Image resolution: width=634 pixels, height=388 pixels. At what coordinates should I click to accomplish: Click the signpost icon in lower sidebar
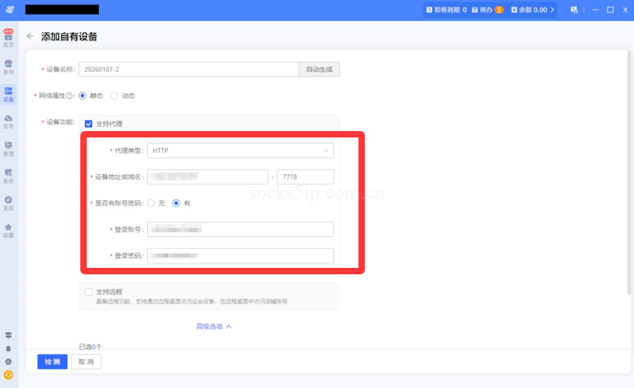pyautogui.click(x=8, y=335)
